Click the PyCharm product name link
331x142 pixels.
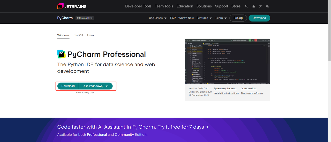click(x=65, y=18)
